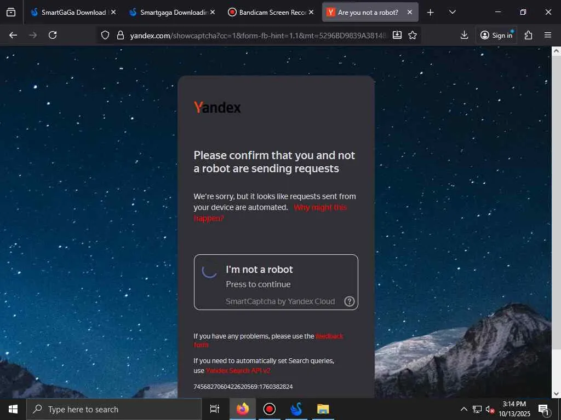Open Windows Task View

[x=215, y=409]
